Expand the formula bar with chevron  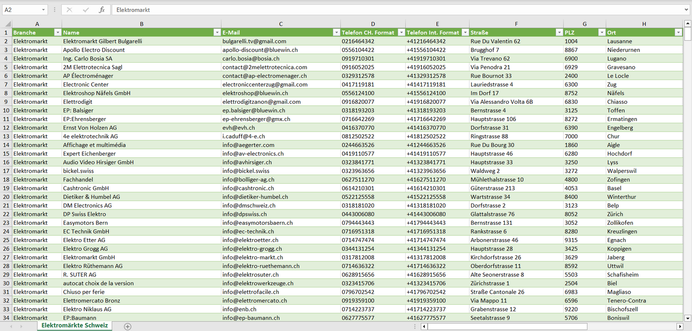[687, 10]
